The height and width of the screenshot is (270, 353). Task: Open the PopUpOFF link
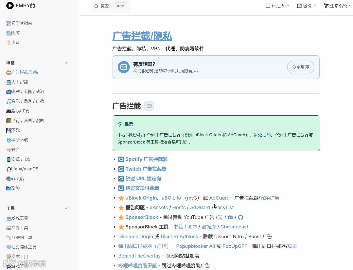click(235, 246)
